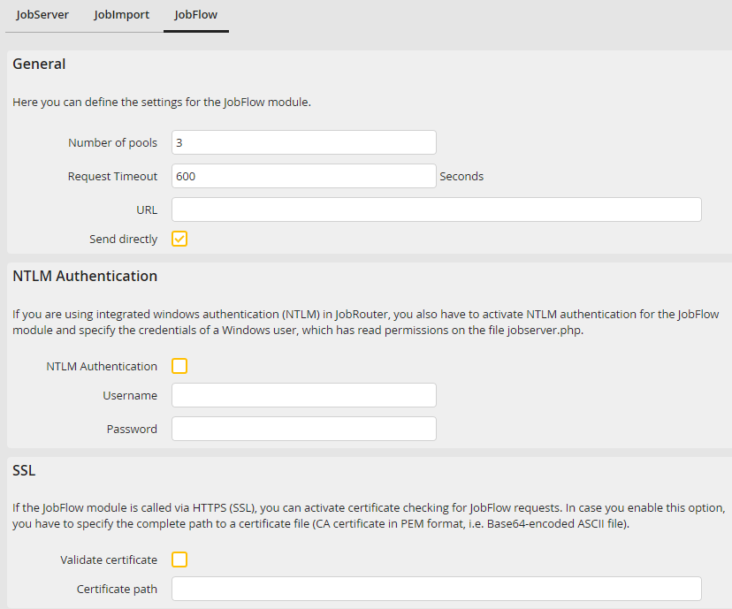Image resolution: width=732 pixels, height=609 pixels.
Task: Click the "SSL" section heading
Action: pos(24,470)
